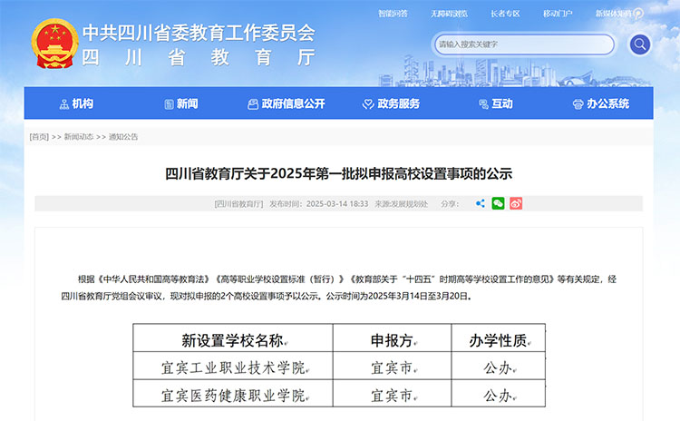Open 办公系统 navigation item

tap(600, 104)
